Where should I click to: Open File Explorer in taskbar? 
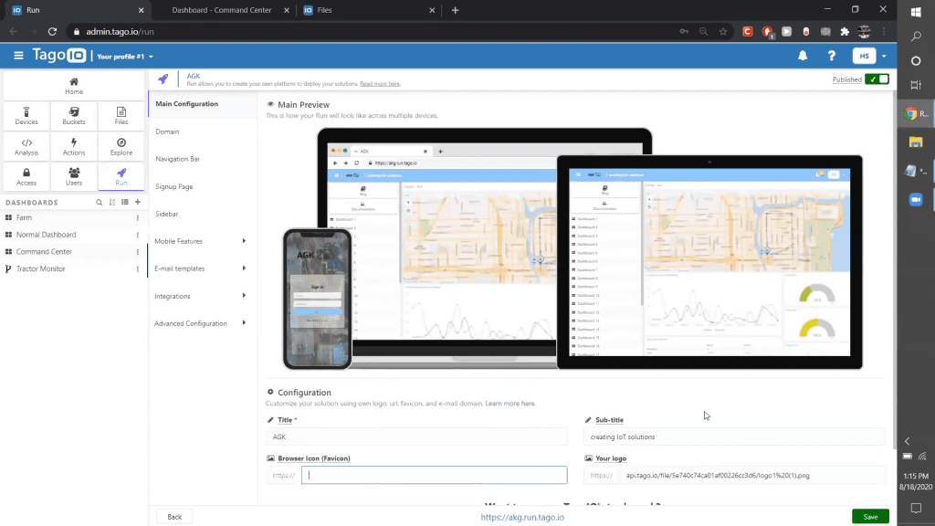pos(916,142)
